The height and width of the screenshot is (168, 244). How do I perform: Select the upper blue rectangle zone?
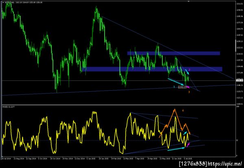174,53
